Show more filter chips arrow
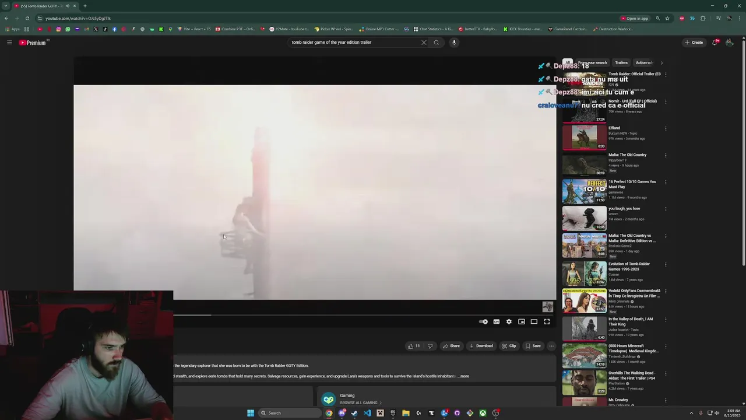 point(661,62)
